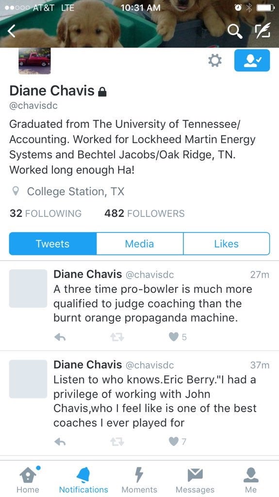Viewport: 279px width, 497px height.
Task: Open the profile settings gear icon
Action: coord(214,60)
